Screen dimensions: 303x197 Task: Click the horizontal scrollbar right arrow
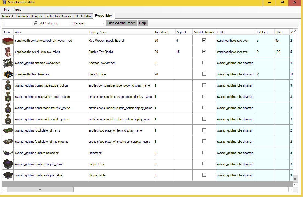coord(291,190)
